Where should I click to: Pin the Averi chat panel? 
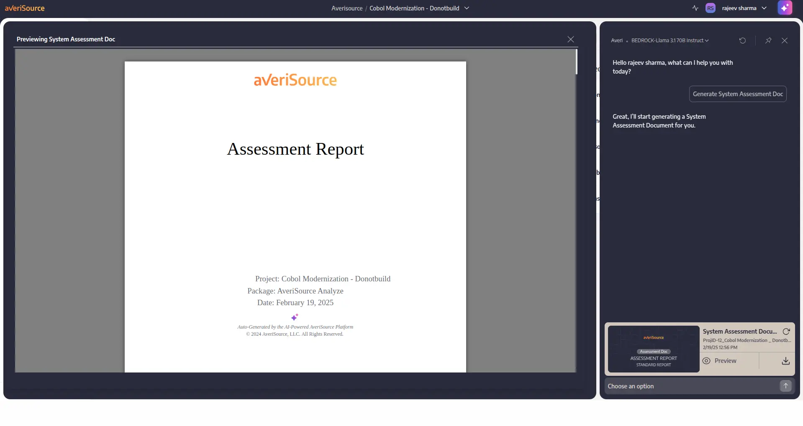click(x=768, y=41)
